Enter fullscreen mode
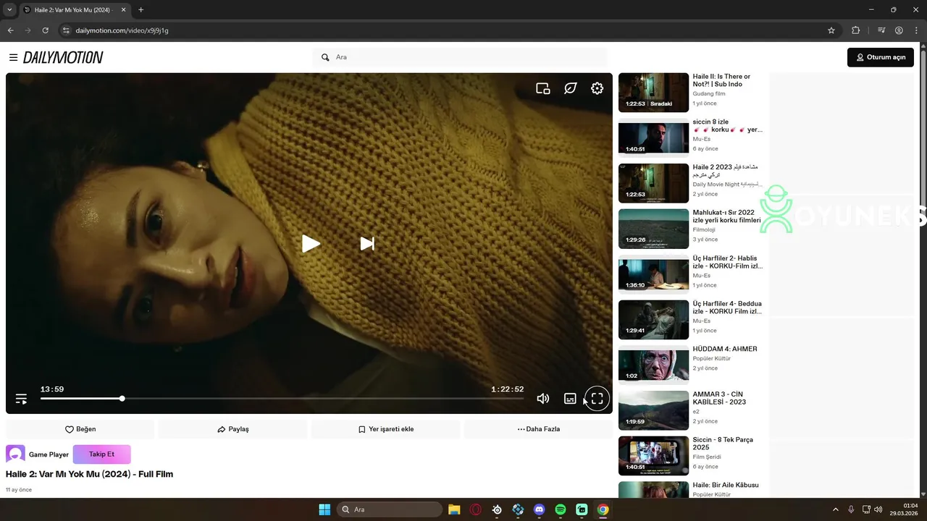 pos(597,399)
